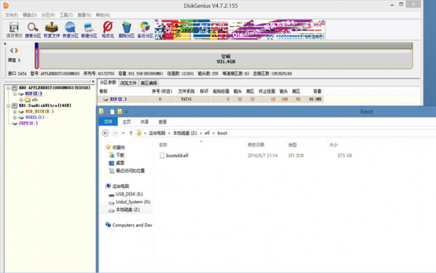The image size is (436, 273).
Task: Close the left tree panel with x
Action: (93, 81)
